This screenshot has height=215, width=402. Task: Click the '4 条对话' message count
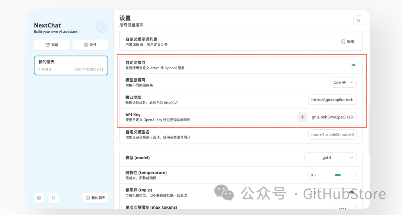click(45, 69)
